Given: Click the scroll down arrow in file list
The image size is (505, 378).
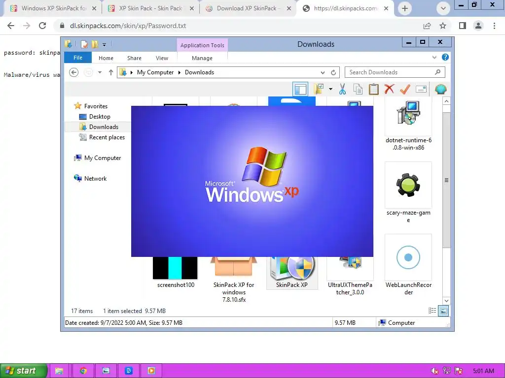Looking at the screenshot, I should (x=446, y=301).
